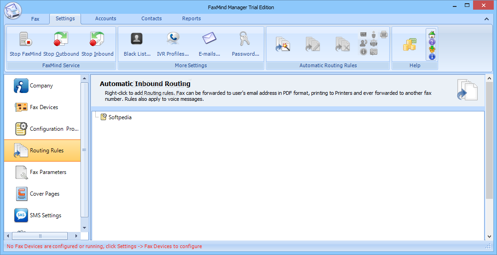
Task: Click the blue about info icon
Action: [432, 57]
